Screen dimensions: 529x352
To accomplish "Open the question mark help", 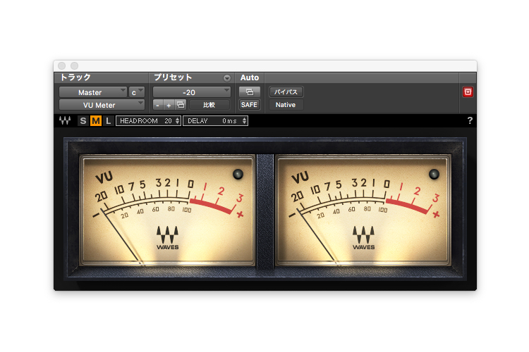I will tap(470, 120).
